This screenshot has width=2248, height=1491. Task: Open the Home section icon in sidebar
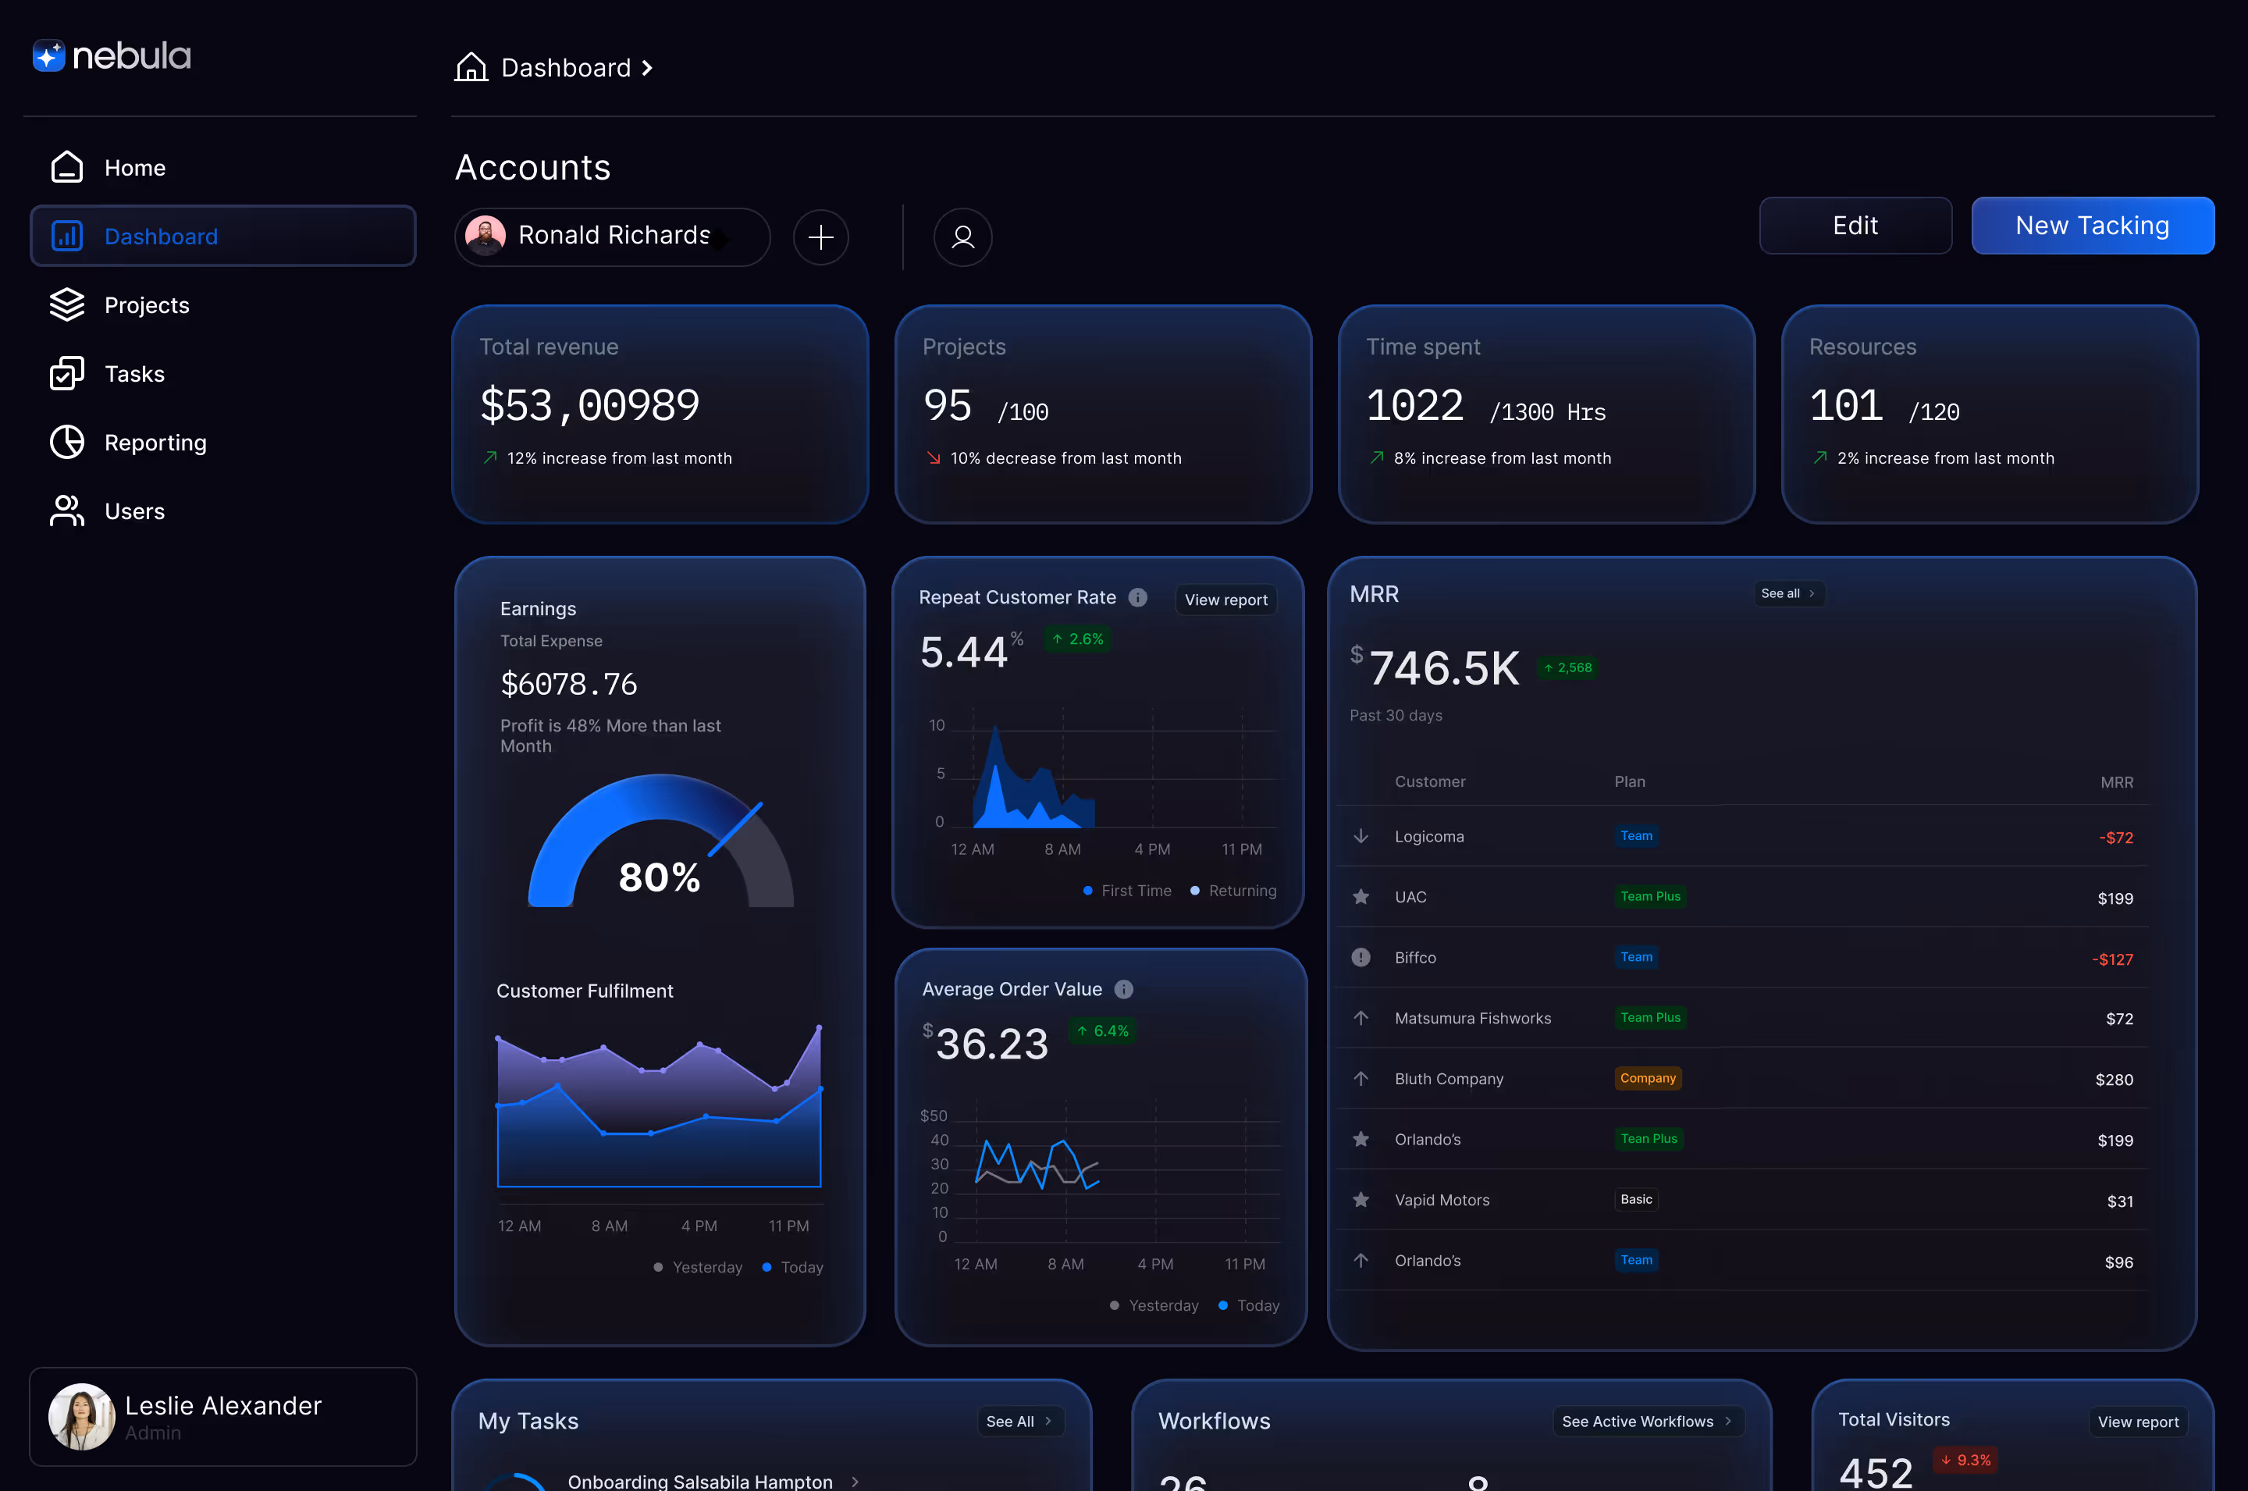(66, 166)
